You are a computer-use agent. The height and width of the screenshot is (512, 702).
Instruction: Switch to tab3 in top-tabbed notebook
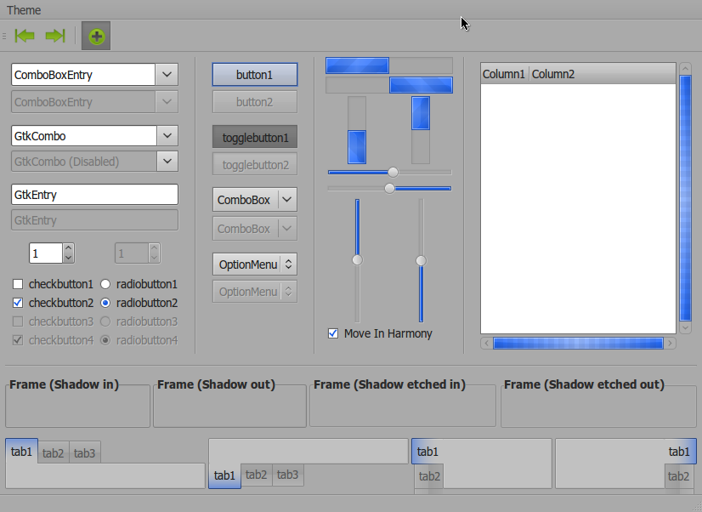[x=85, y=452]
